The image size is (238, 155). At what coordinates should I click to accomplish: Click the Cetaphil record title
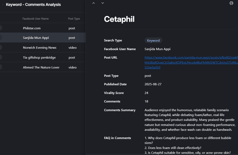119,19
